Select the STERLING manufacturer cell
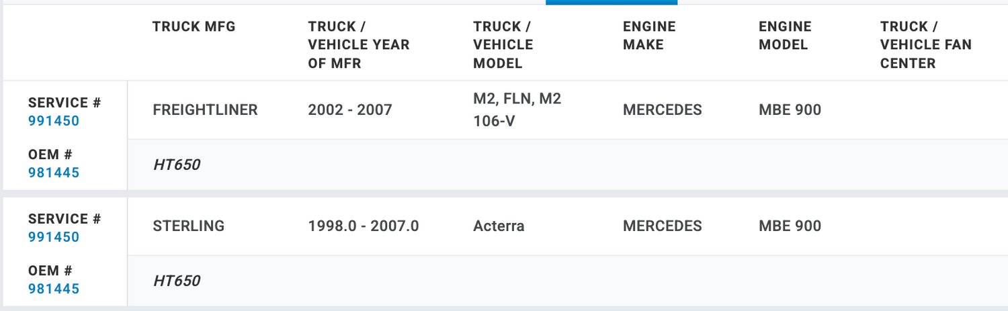 click(189, 226)
